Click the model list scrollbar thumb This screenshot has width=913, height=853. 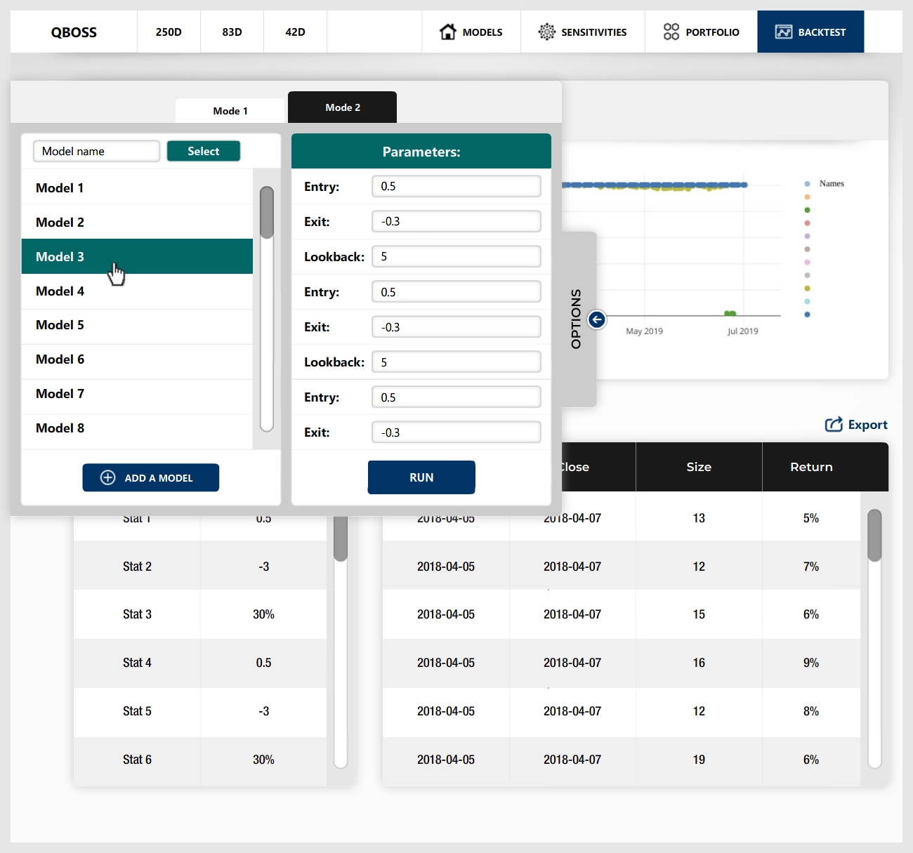(266, 212)
